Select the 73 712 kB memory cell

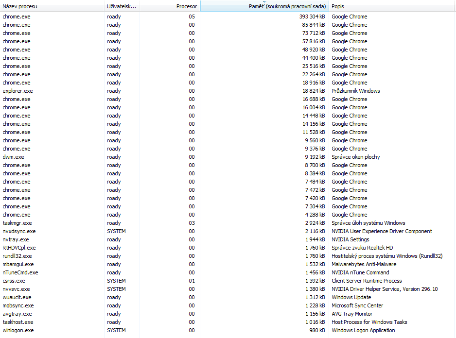[x=313, y=33]
